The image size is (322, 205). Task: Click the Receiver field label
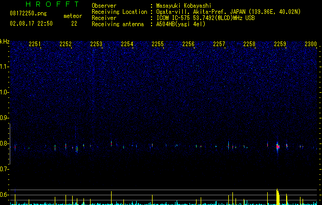(x=104, y=18)
